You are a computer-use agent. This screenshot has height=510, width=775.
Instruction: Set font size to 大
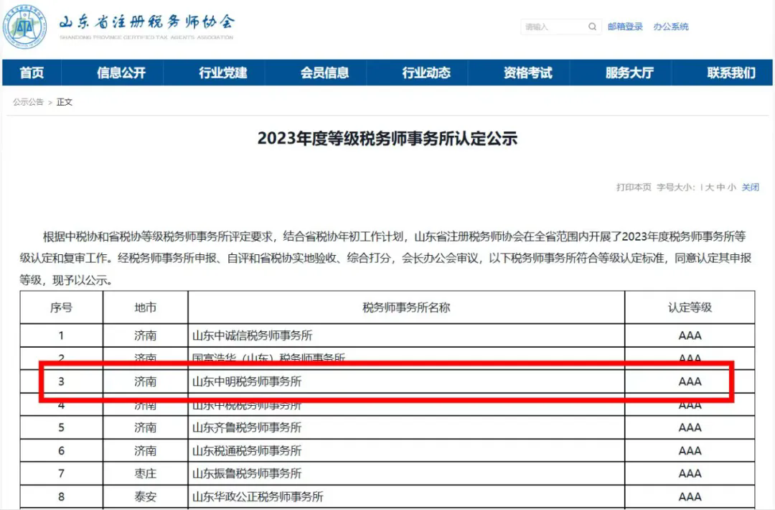[x=709, y=187]
